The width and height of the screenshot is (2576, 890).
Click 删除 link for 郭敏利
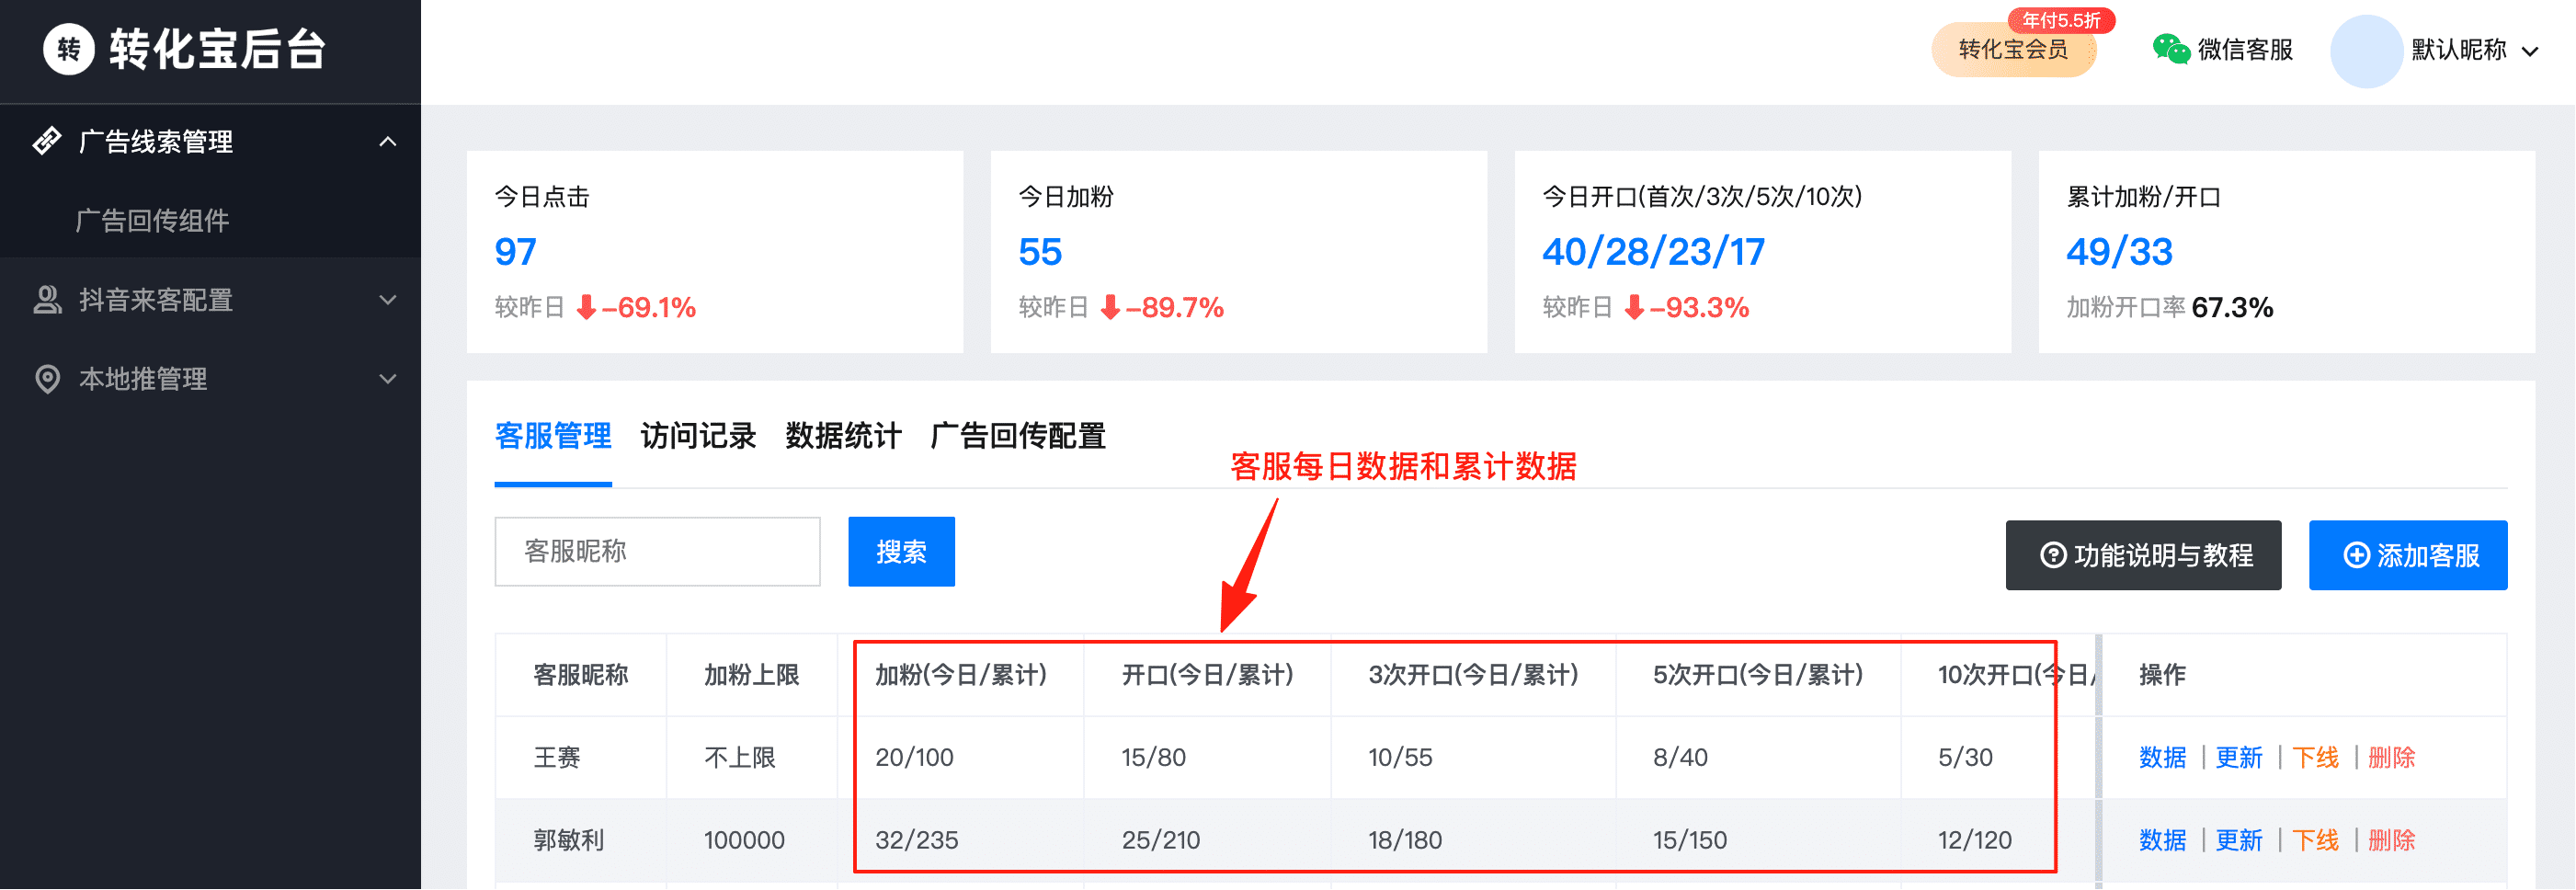pos(2391,840)
